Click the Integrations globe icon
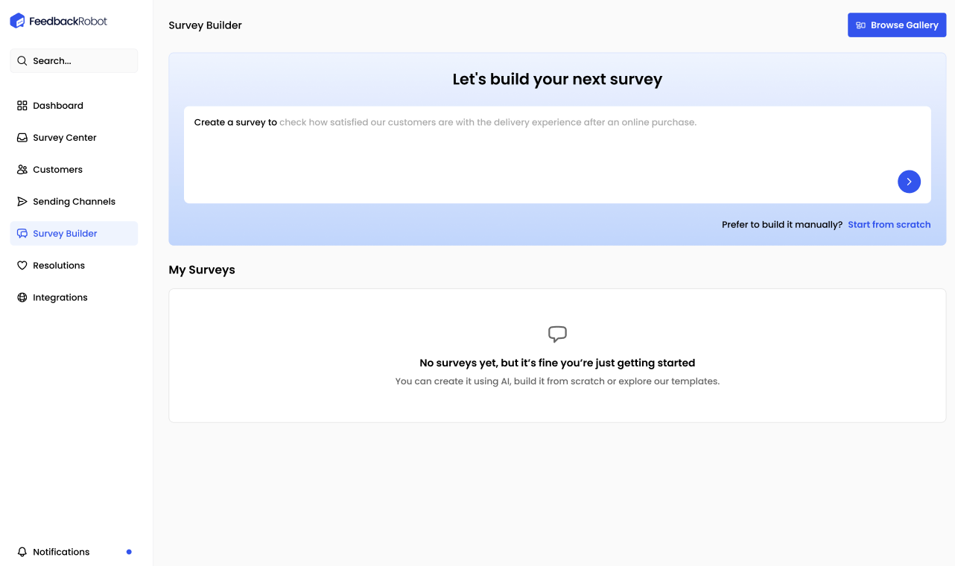This screenshot has height=566, width=955. click(22, 297)
